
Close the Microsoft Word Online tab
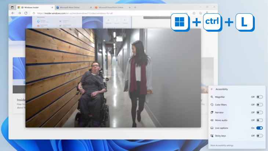point(91,7)
